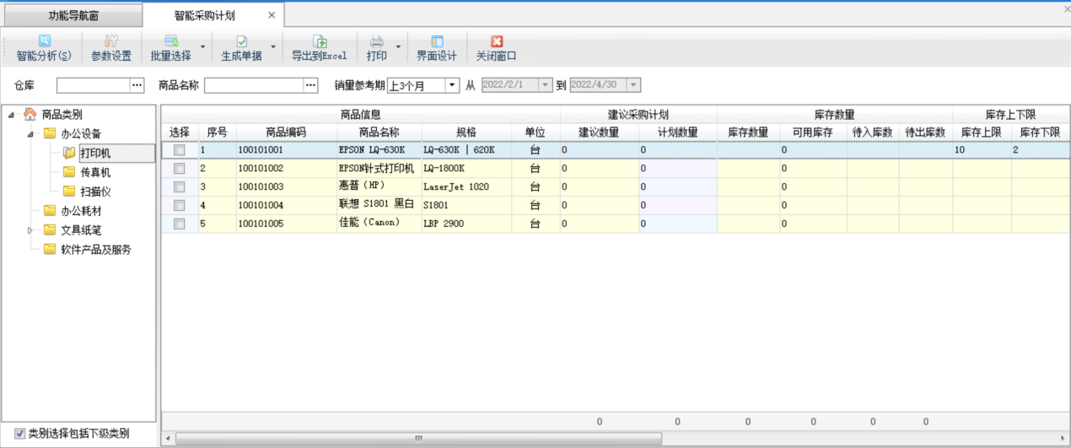Click the 商品名称 input field
The image size is (1071, 448).
253,85
